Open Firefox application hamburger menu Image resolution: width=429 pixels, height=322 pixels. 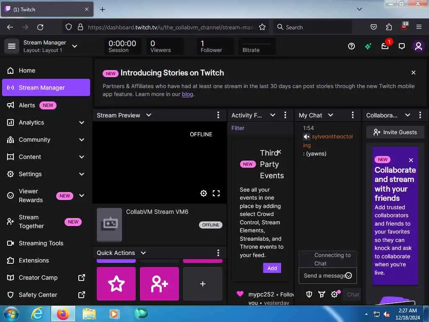[x=419, y=27]
